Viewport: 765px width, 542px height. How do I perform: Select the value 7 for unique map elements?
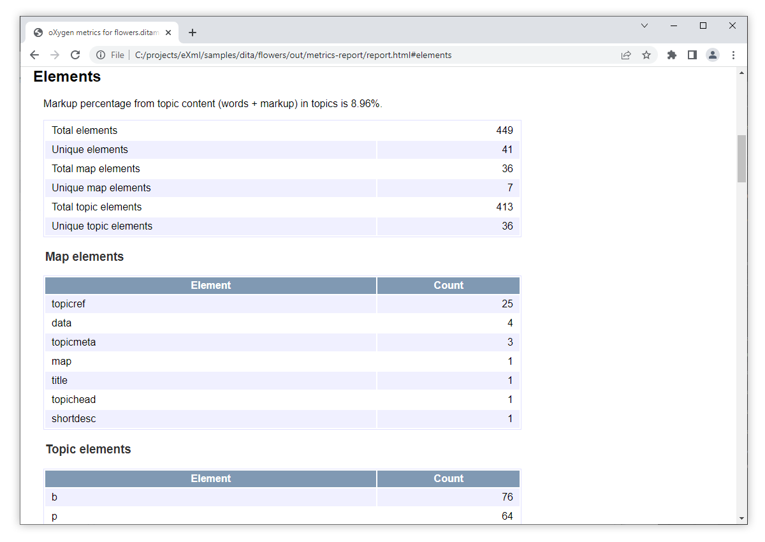pyautogui.click(x=510, y=188)
